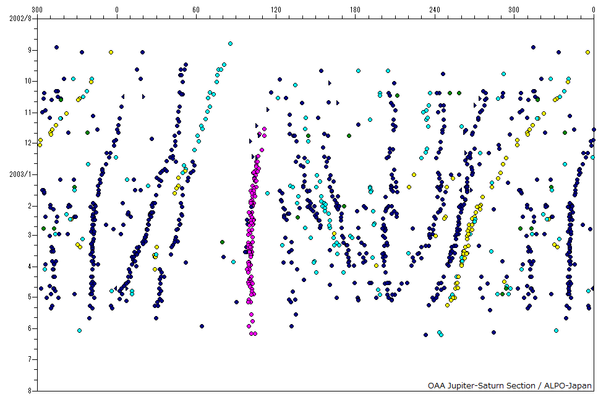Click the month 7 axis label
Viewport: 606px width, 402px height.
[x=30, y=359]
